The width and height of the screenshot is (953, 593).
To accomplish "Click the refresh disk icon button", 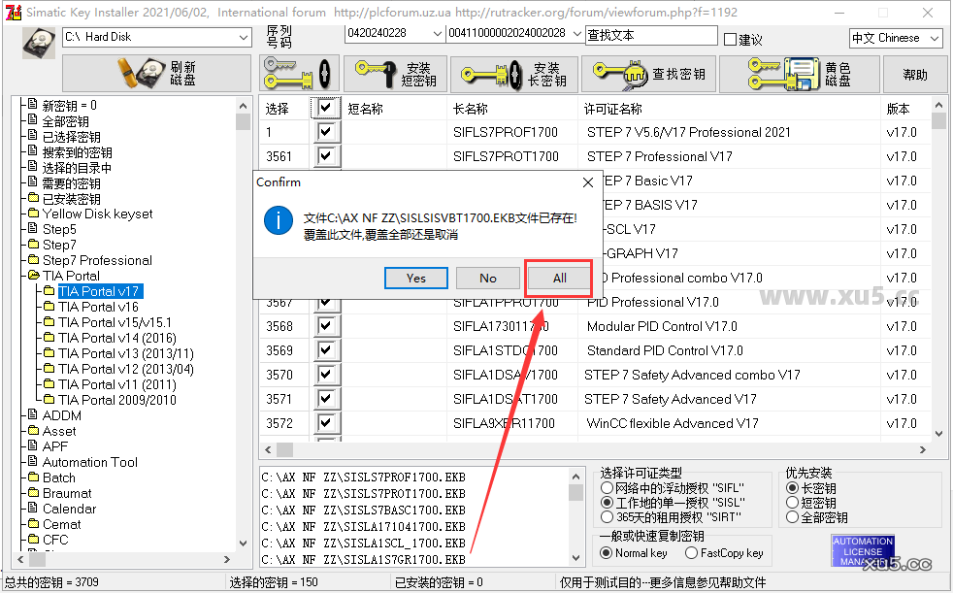I will [155, 74].
